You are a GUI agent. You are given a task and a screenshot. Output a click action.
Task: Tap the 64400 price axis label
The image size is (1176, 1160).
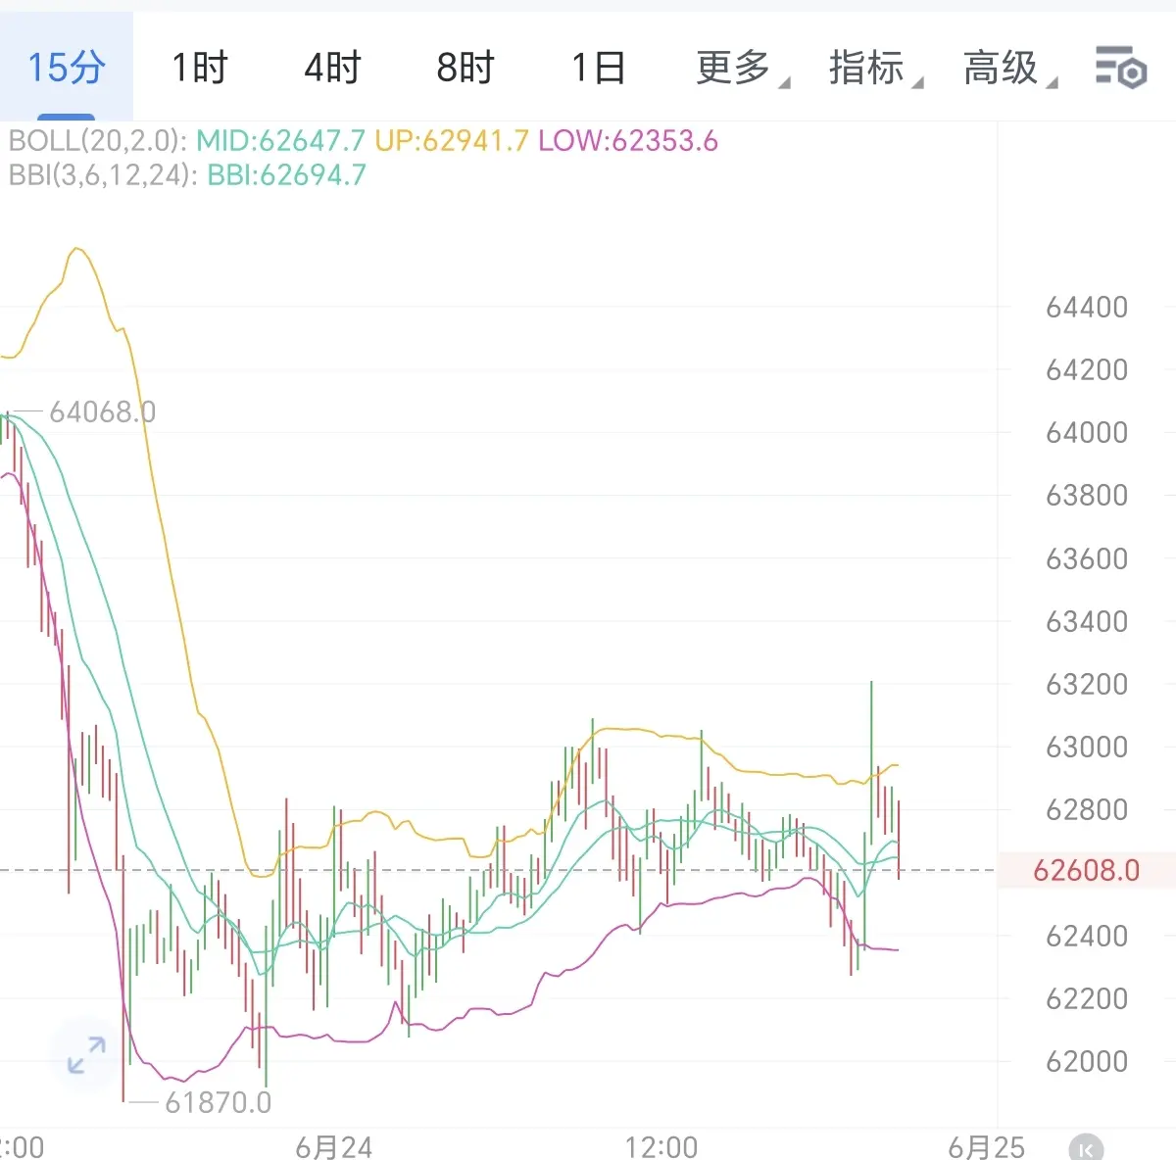pos(1087,308)
